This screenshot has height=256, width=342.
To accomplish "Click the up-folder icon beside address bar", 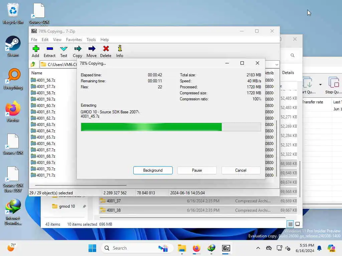I will (x=33, y=64).
